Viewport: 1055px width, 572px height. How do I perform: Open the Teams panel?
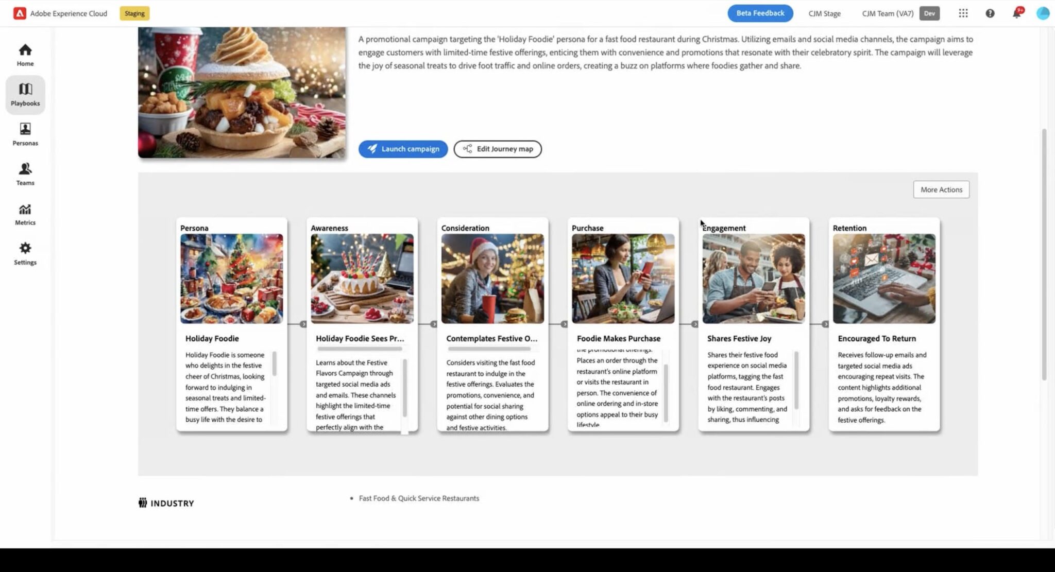tap(25, 174)
